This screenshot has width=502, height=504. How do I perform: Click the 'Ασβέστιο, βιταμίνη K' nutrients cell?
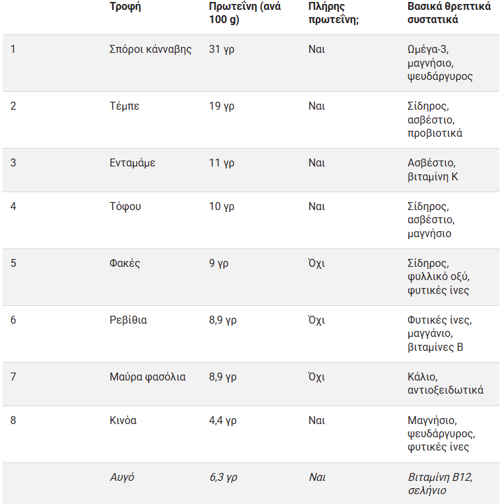[x=433, y=170]
